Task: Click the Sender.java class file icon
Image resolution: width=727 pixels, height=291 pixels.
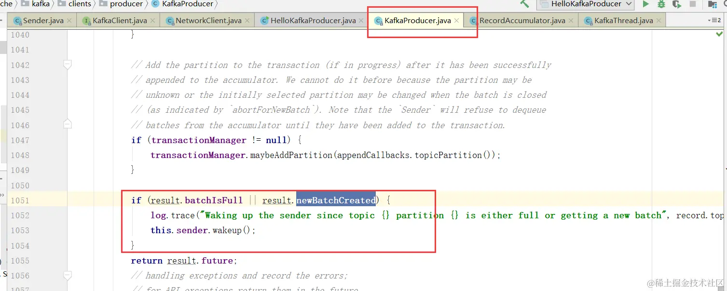Action: tap(18, 21)
